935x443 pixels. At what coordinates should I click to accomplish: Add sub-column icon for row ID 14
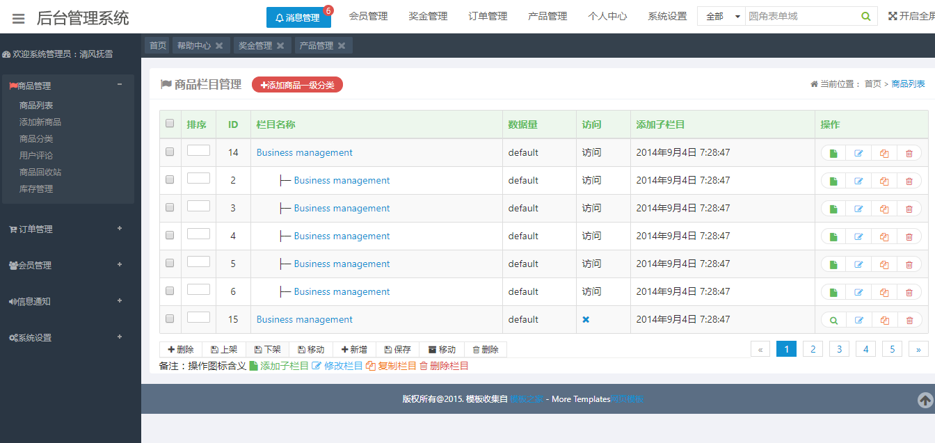click(x=833, y=153)
